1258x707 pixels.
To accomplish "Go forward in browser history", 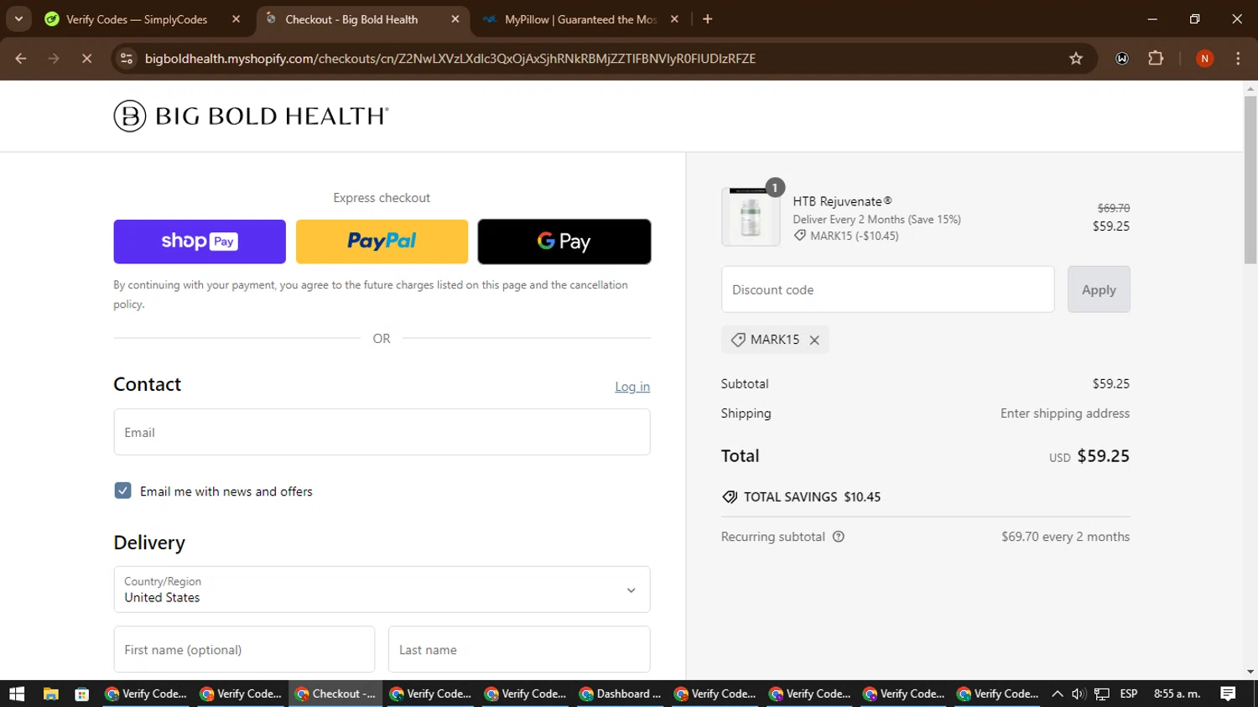I will [54, 59].
